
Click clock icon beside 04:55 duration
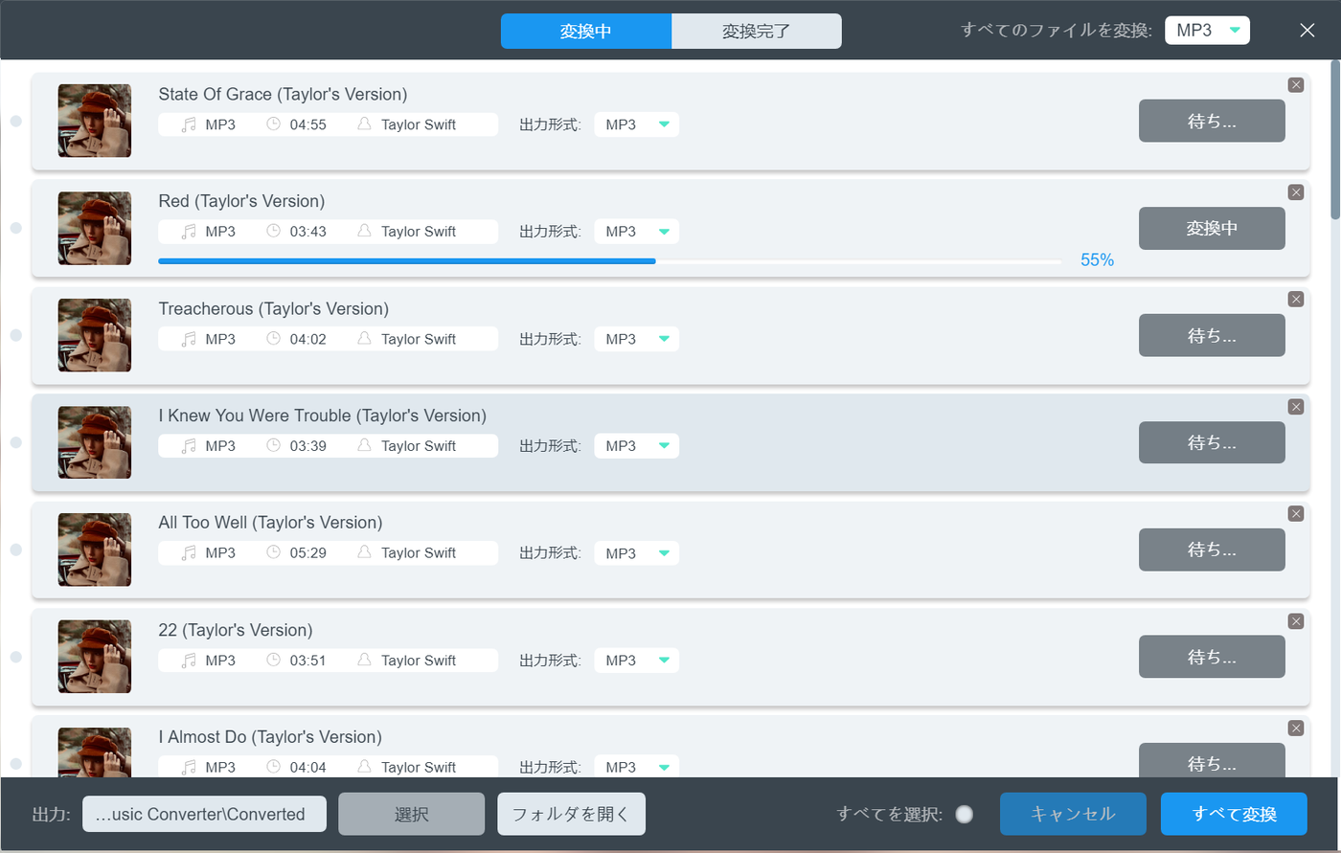point(273,124)
